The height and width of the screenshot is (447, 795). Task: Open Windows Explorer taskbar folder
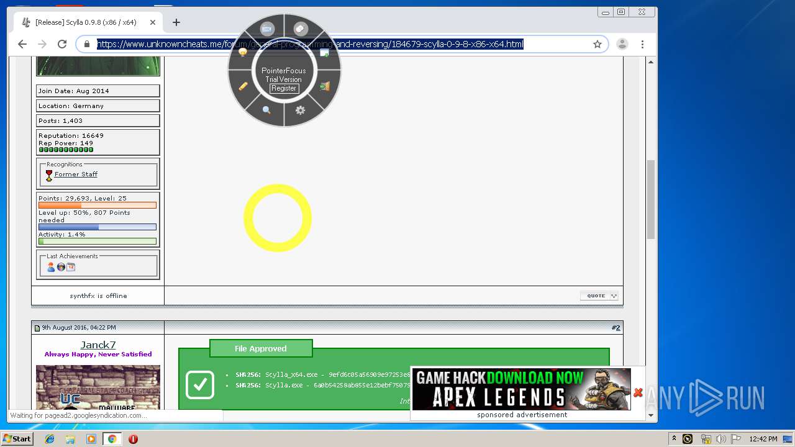(x=70, y=439)
